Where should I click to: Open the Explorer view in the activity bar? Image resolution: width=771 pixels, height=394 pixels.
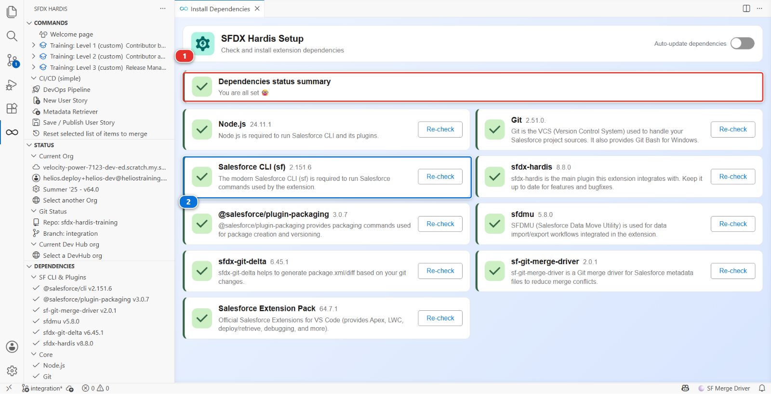click(12, 12)
